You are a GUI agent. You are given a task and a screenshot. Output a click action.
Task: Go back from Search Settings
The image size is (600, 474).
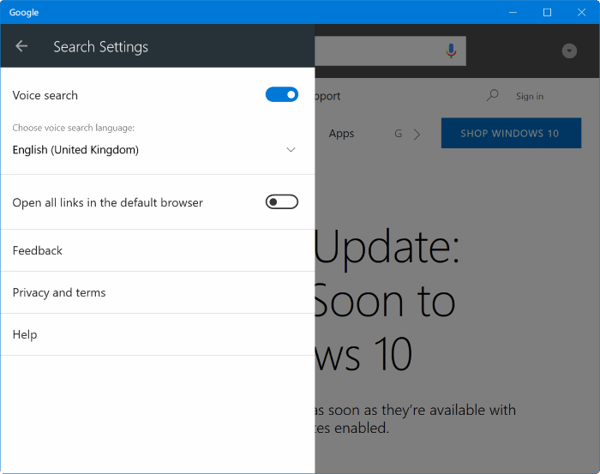[21, 46]
